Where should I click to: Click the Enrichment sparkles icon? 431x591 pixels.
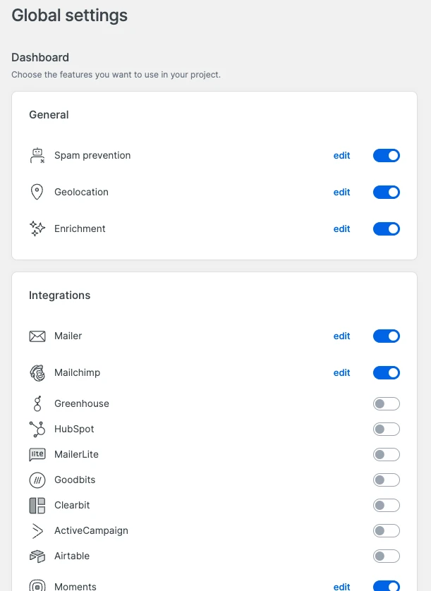(x=37, y=229)
